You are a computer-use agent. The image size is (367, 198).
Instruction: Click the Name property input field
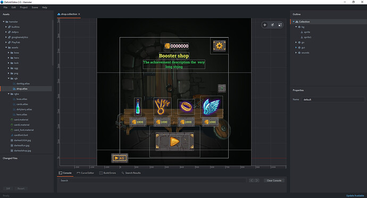pyautogui.click(x=333, y=100)
